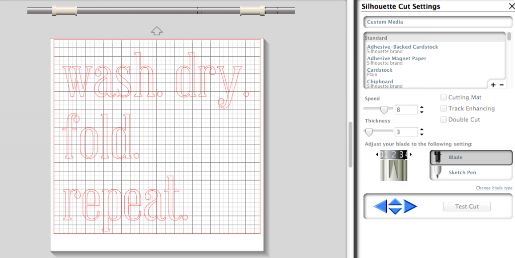Image resolution: width=515 pixels, height=258 pixels.
Task: Open Change blade type link
Action: pyautogui.click(x=494, y=188)
